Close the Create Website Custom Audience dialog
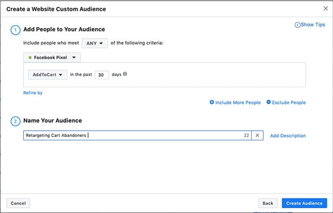 [x=325, y=8]
